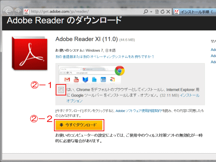Click the YouTube icon in Chrome preview
This screenshot has height=162, width=216.
tap(76, 79)
